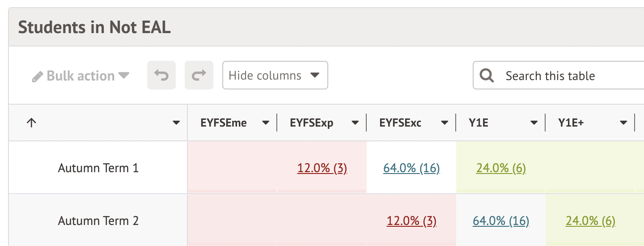
Task: Click the redo arrow icon
Action: (x=199, y=75)
